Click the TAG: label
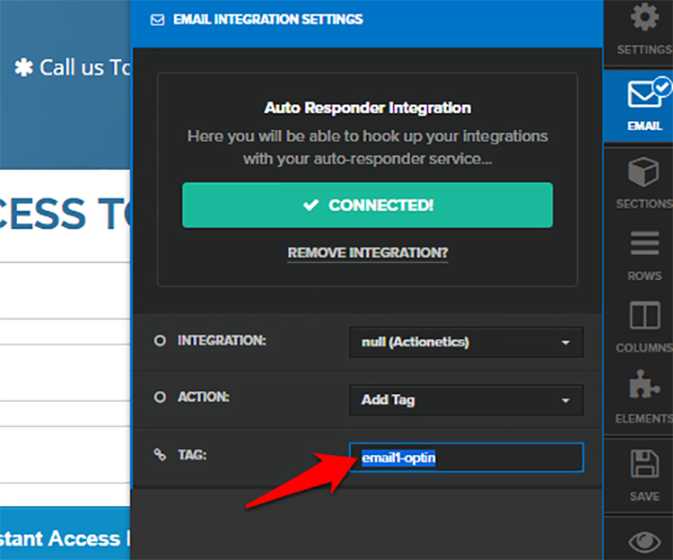The image size is (673, 560). 192,454
